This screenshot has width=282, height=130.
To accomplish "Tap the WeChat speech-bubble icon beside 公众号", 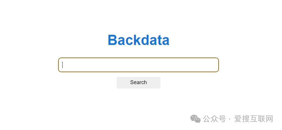I will pyautogui.click(x=196, y=119).
